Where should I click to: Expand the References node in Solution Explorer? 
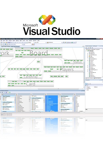coord(88,54)
